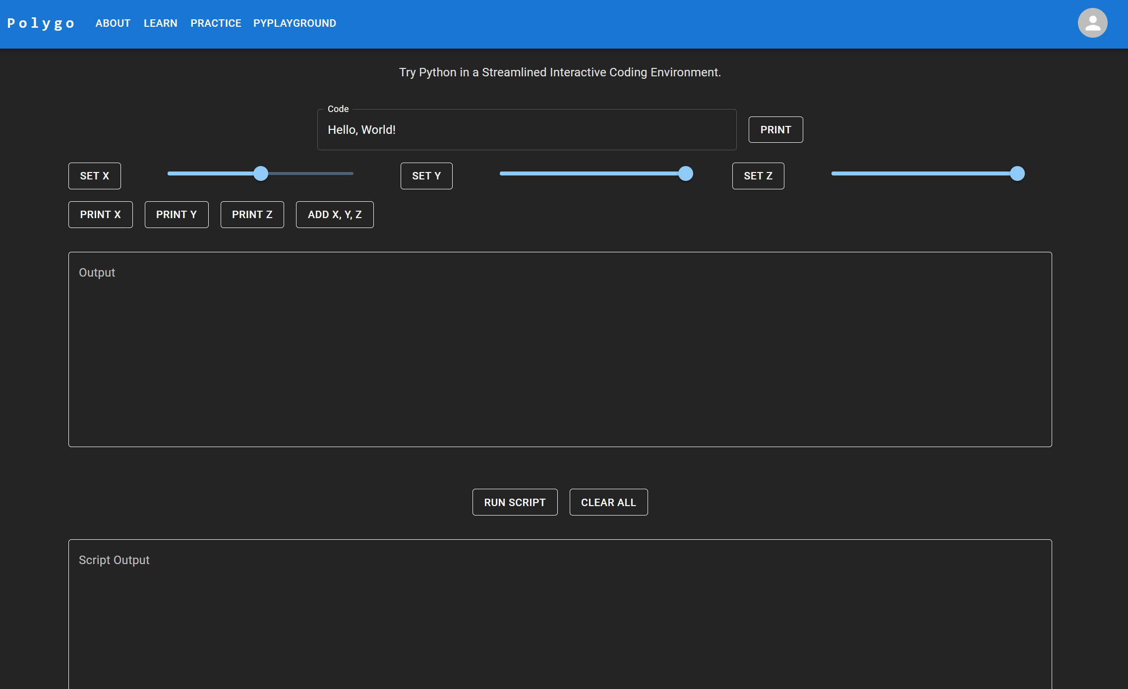Screen dimensions: 1128x689
Task: Click the Y slider handle
Action: 686,173
